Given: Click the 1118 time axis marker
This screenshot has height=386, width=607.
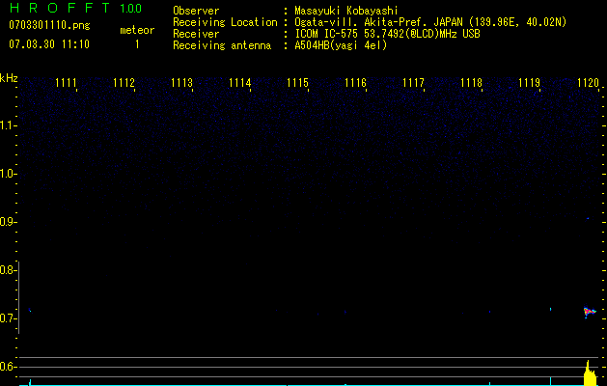Looking at the screenshot, I should click(471, 82).
